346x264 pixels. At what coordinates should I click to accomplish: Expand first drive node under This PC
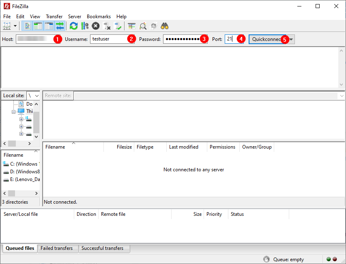point(21,119)
